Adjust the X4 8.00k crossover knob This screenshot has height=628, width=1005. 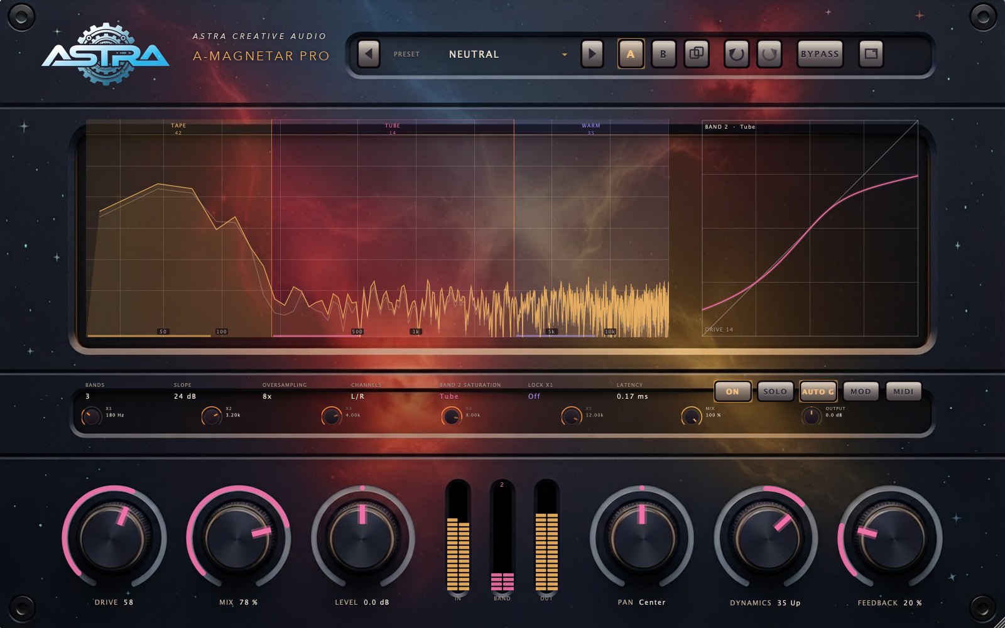coord(451,416)
